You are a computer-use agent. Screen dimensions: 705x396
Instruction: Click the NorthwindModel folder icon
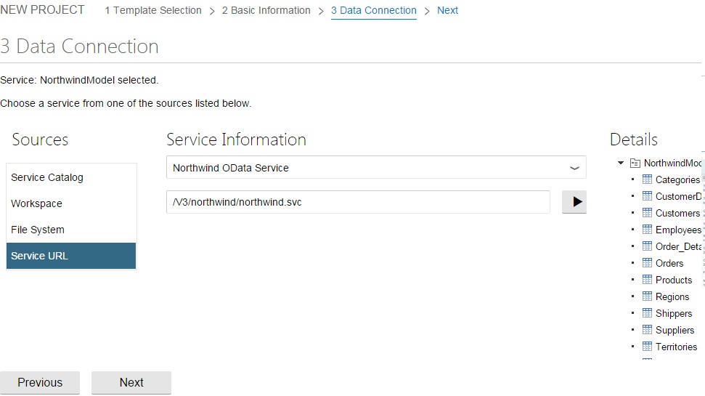click(x=635, y=163)
